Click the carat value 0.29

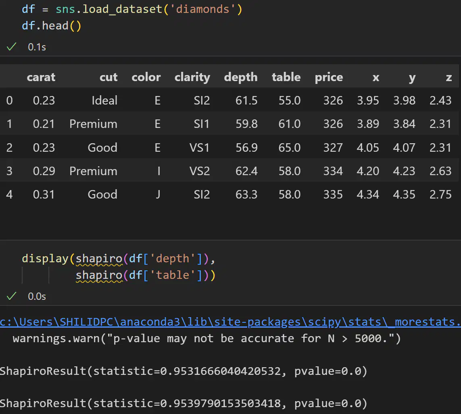click(x=44, y=171)
